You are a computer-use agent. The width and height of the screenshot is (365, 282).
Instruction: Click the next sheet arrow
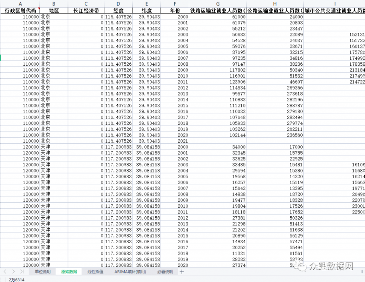click(x=13, y=272)
